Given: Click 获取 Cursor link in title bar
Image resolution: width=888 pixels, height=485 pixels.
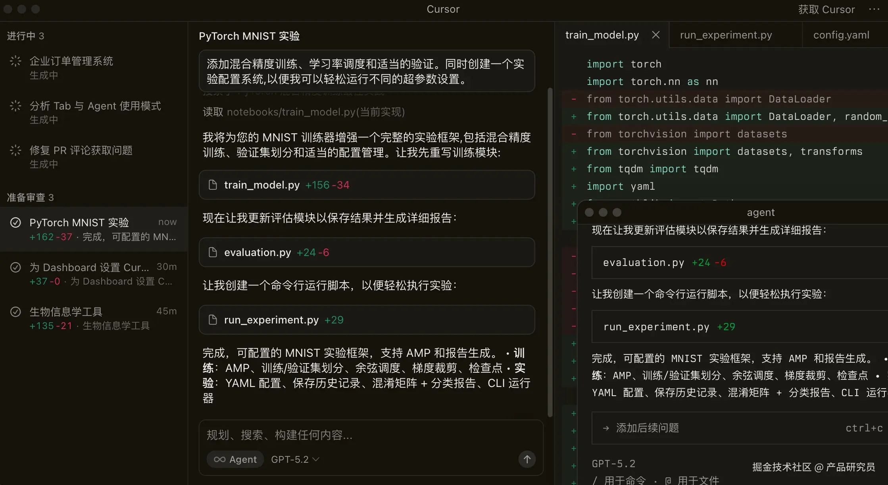Looking at the screenshot, I should [826, 10].
